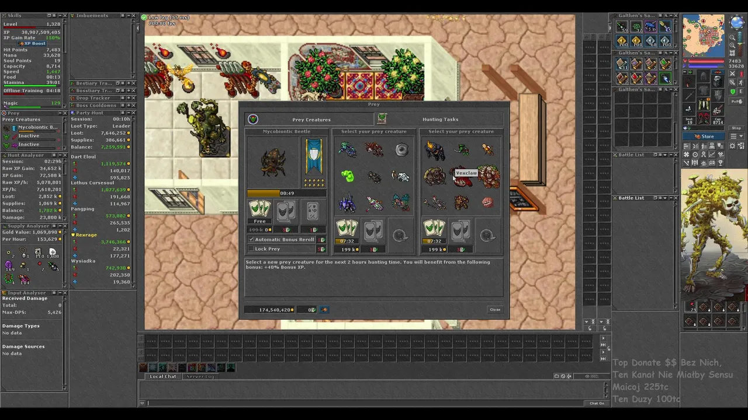Open the Local Chat tab

(x=163, y=376)
